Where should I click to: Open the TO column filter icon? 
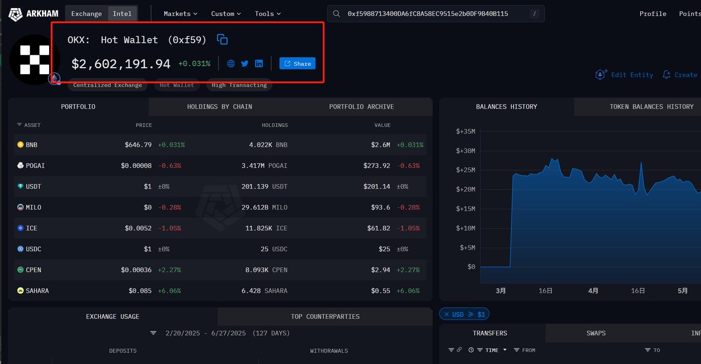(x=647, y=350)
